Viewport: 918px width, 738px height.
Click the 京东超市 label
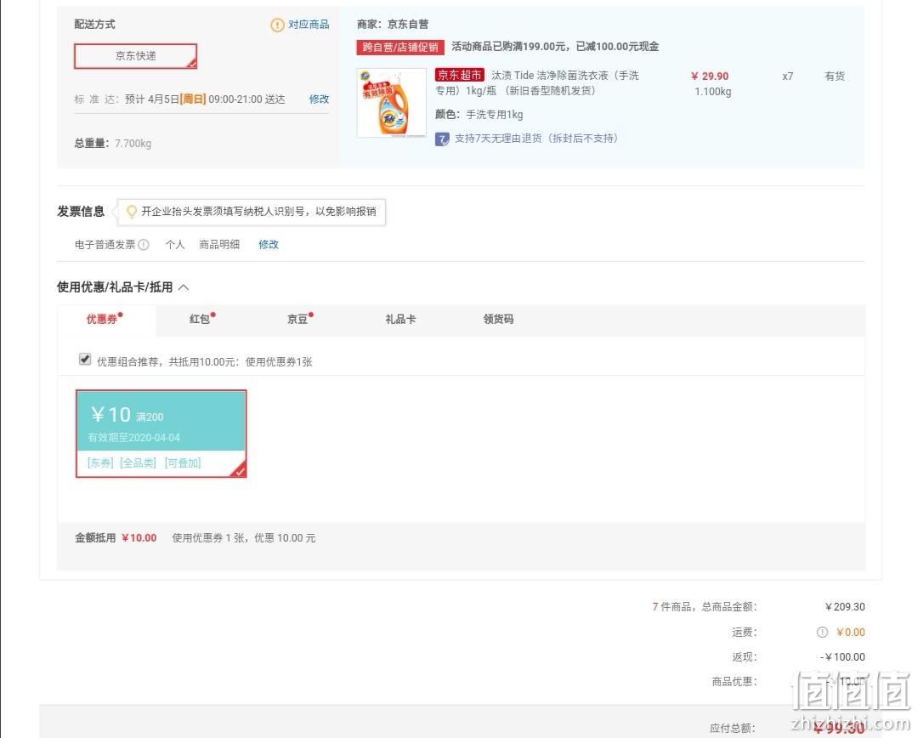point(460,76)
